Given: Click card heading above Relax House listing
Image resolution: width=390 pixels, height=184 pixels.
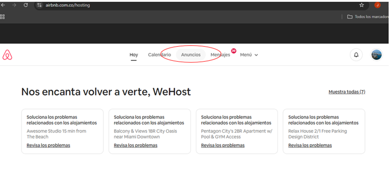Looking at the screenshot, I should (x=324, y=120).
